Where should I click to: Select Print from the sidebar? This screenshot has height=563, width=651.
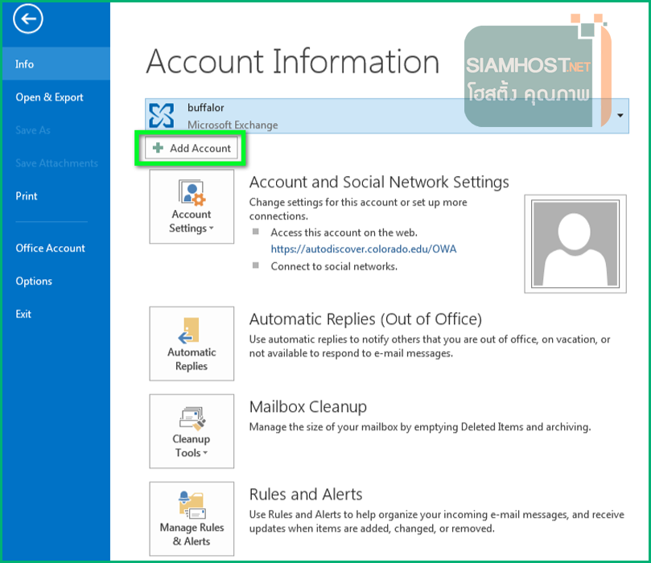point(27,196)
